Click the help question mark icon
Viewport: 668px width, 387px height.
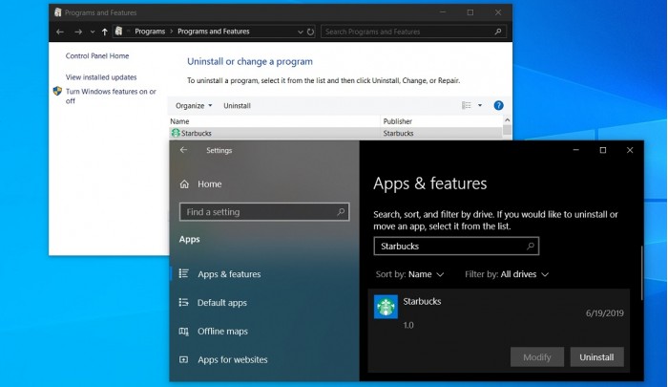[498, 105]
